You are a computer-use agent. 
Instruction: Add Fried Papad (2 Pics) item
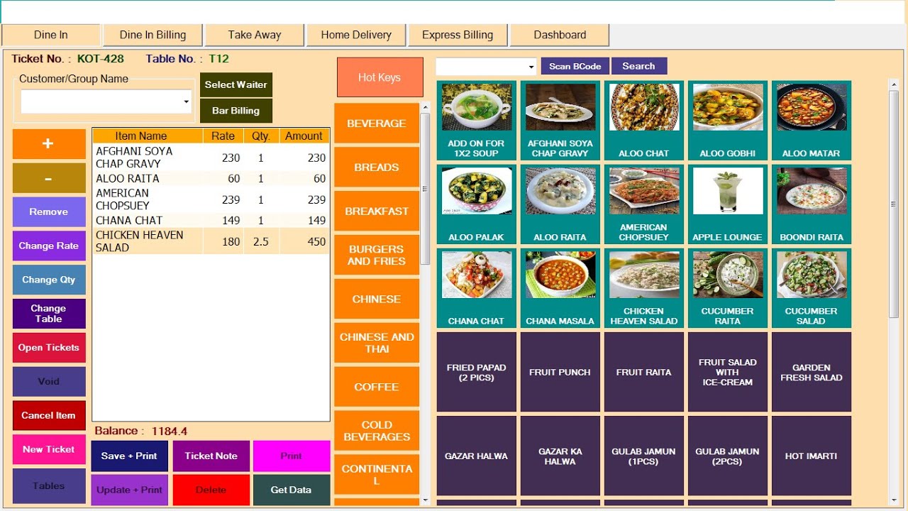476,372
